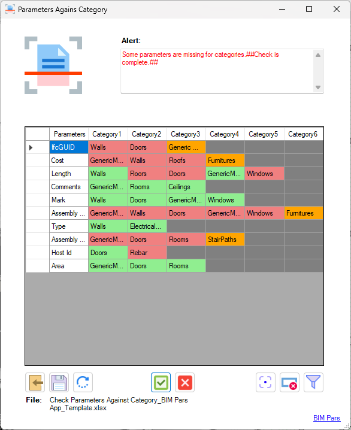The width and height of the screenshot is (351, 430).
Task: Click the app icon in the title bar
Action: (10, 9)
